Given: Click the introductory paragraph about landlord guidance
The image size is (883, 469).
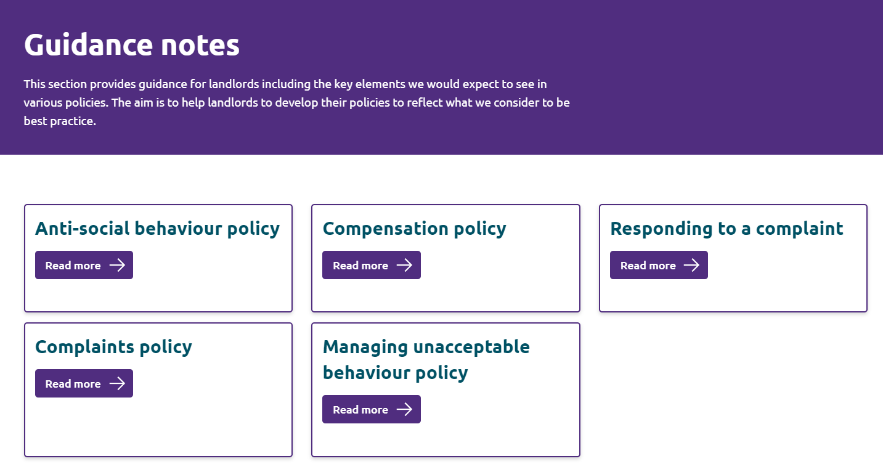Looking at the screenshot, I should click(297, 102).
